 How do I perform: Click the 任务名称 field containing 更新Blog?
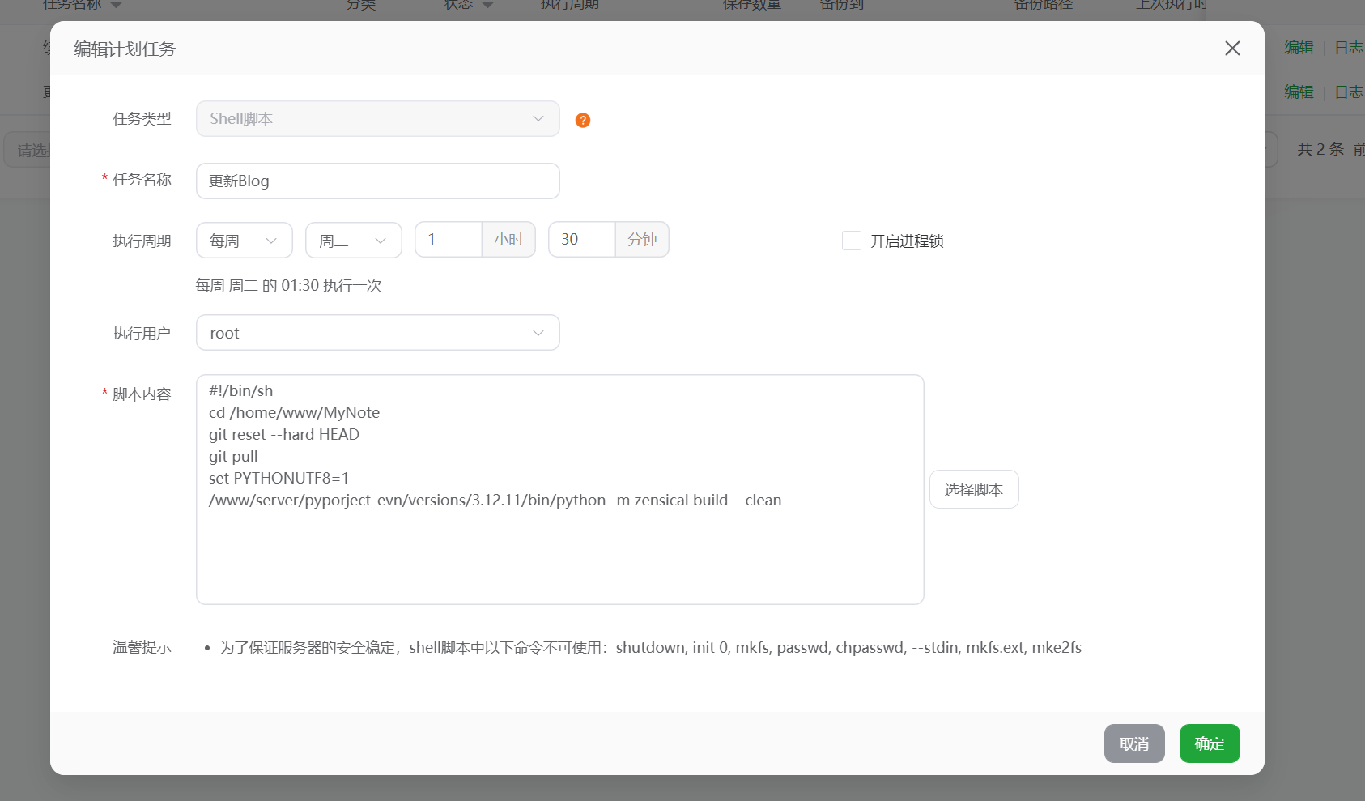point(377,181)
